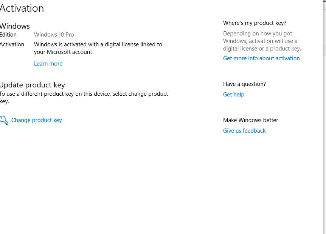Click the key icon beside Change product key
Viewport: 326px width, 234px height.
coord(4,120)
